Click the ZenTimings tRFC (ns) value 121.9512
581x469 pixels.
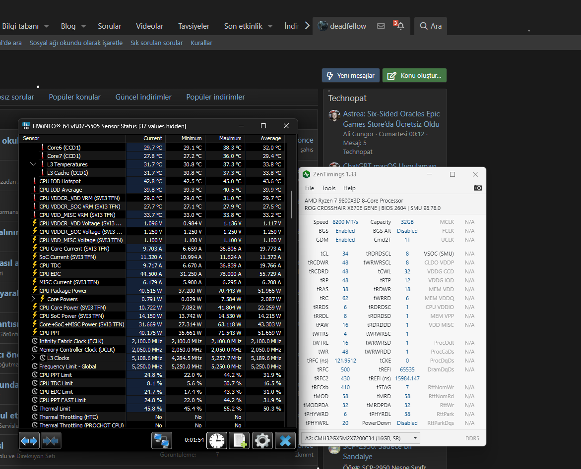click(345, 361)
